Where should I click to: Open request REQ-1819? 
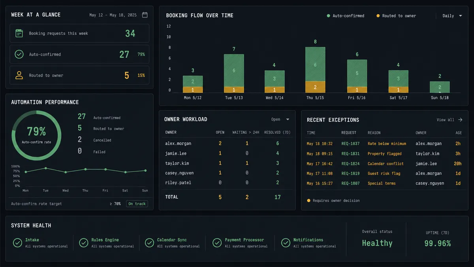coord(350,173)
